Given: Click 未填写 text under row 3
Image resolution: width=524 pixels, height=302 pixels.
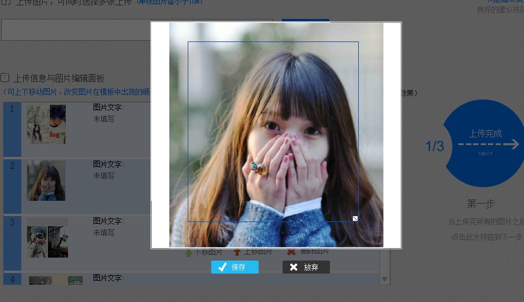Looking at the screenshot, I should pyautogui.click(x=104, y=233).
